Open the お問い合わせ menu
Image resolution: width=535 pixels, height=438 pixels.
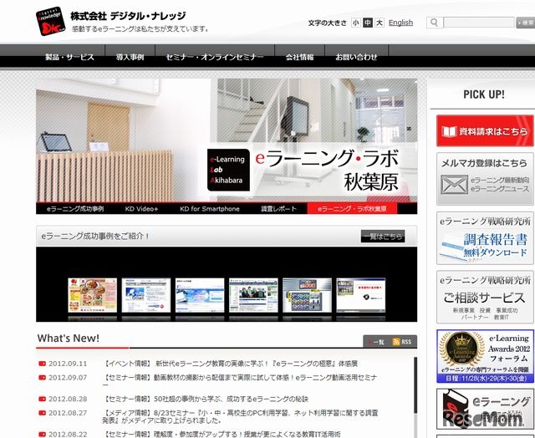(356, 57)
